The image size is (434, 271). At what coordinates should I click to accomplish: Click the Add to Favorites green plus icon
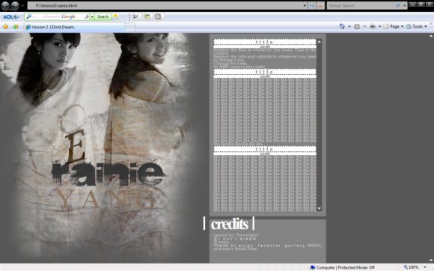pyautogui.click(x=16, y=27)
